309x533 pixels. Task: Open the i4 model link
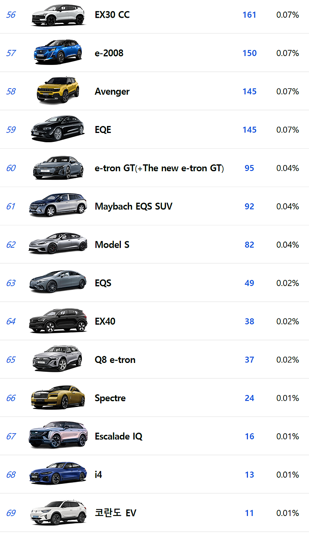tap(98, 475)
